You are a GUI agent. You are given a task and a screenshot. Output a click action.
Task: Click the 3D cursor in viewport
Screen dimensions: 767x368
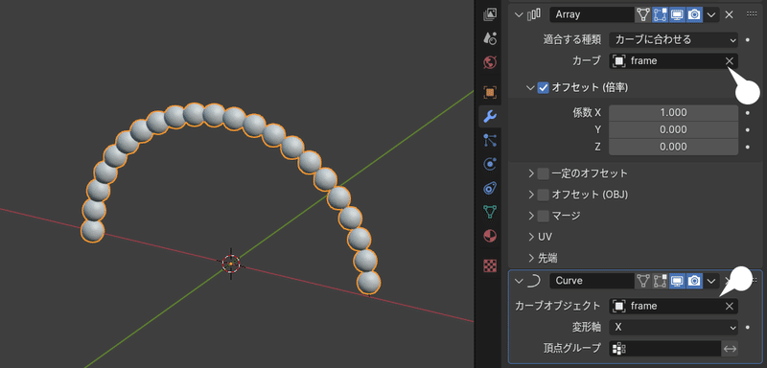tap(230, 263)
